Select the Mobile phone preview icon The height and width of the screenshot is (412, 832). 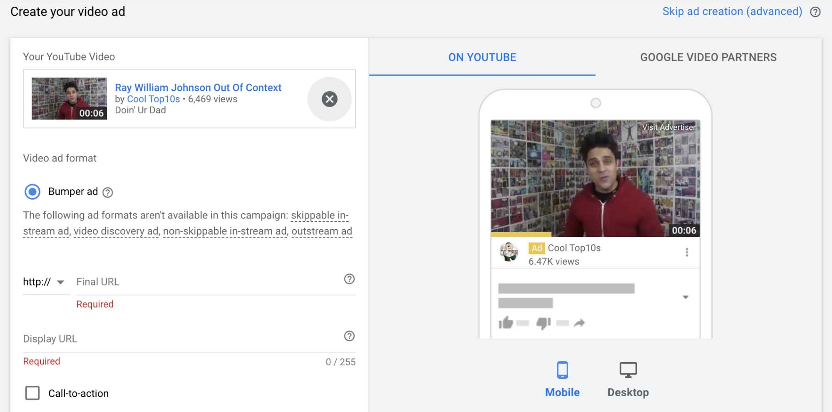point(562,370)
